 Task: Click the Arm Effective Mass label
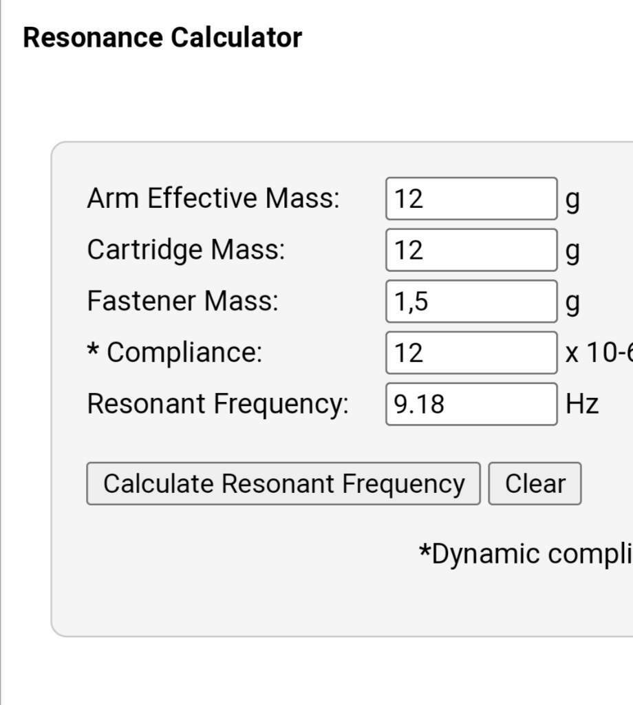pyautogui.click(x=213, y=198)
